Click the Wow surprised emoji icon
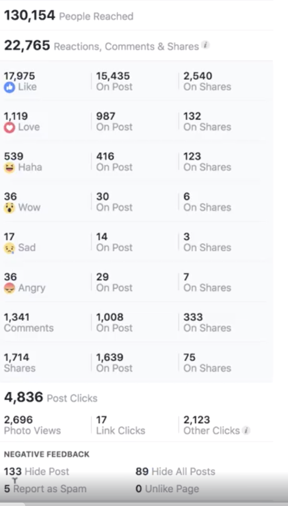Screen dimensions: 288x506 coord(9,208)
